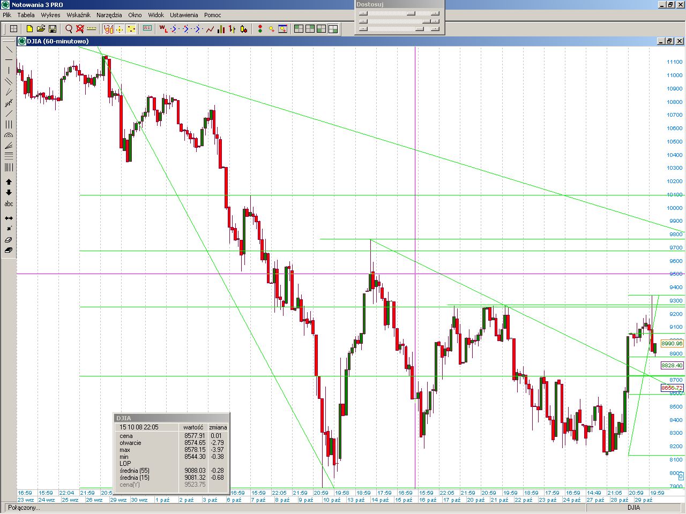Switch to the histogram bar chart icon

pyautogui.click(x=221, y=29)
